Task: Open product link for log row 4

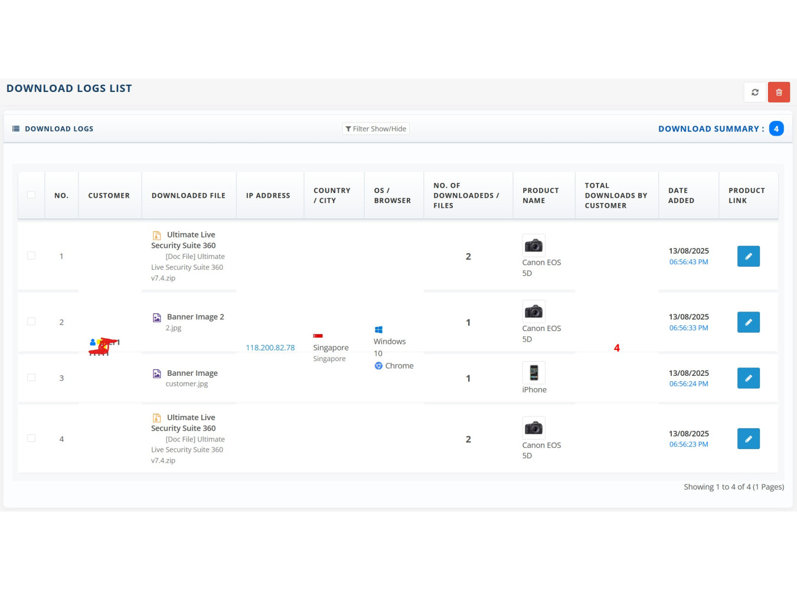Action: (748, 439)
